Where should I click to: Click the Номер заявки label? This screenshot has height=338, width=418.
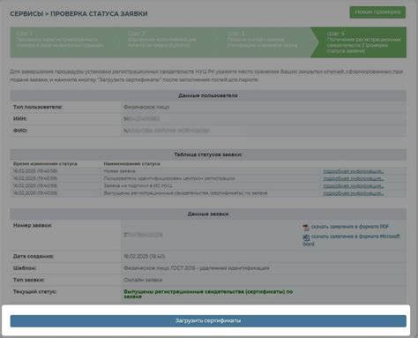click(33, 226)
